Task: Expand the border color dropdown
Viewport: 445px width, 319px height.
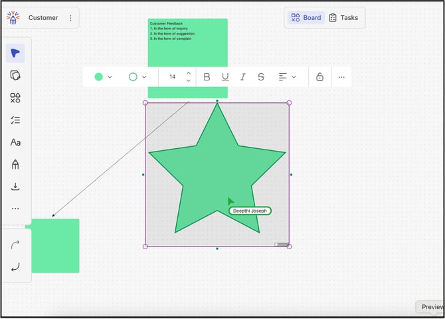Action: [137, 77]
